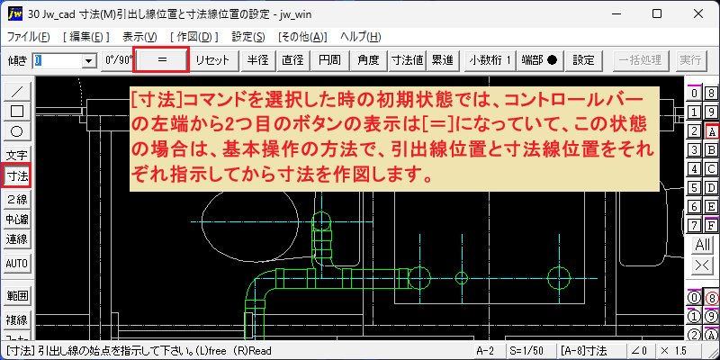Viewport: 720px width, 360px height.
Task: Click the 累進 cumulative button
Action: coord(443,60)
